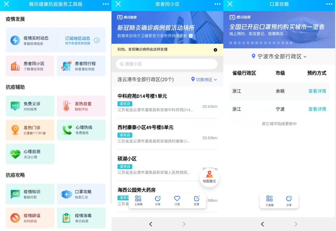336x231 pixels.
Task: Open the 心理自测 heartbeat icon
Action: pyautogui.click(x=15, y=154)
